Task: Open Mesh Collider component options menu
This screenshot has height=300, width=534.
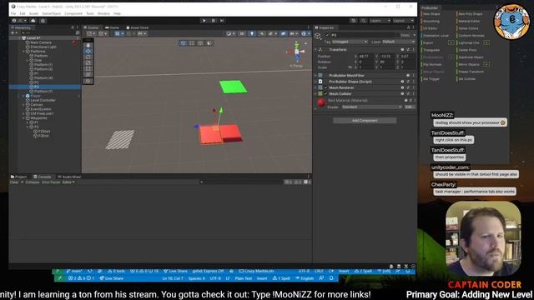Action: coord(414,94)
